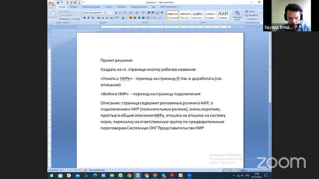Screen dimensions: 319x179
Task: Align text to the left
Action: (131, 18)
